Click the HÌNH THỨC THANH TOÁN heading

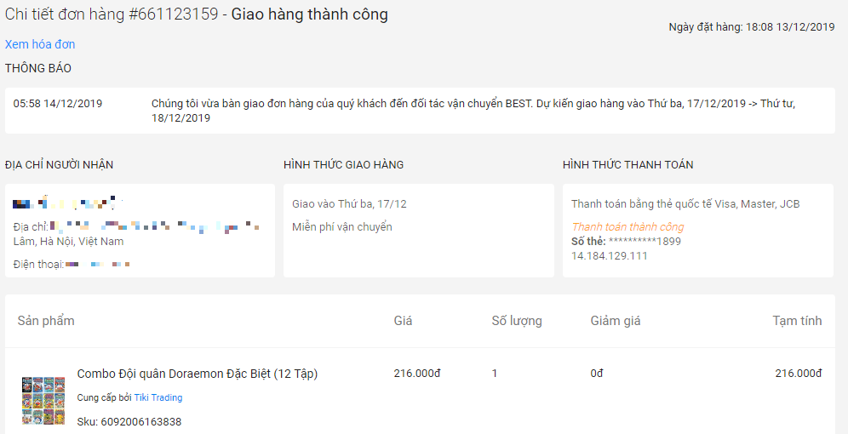[627, 165]
